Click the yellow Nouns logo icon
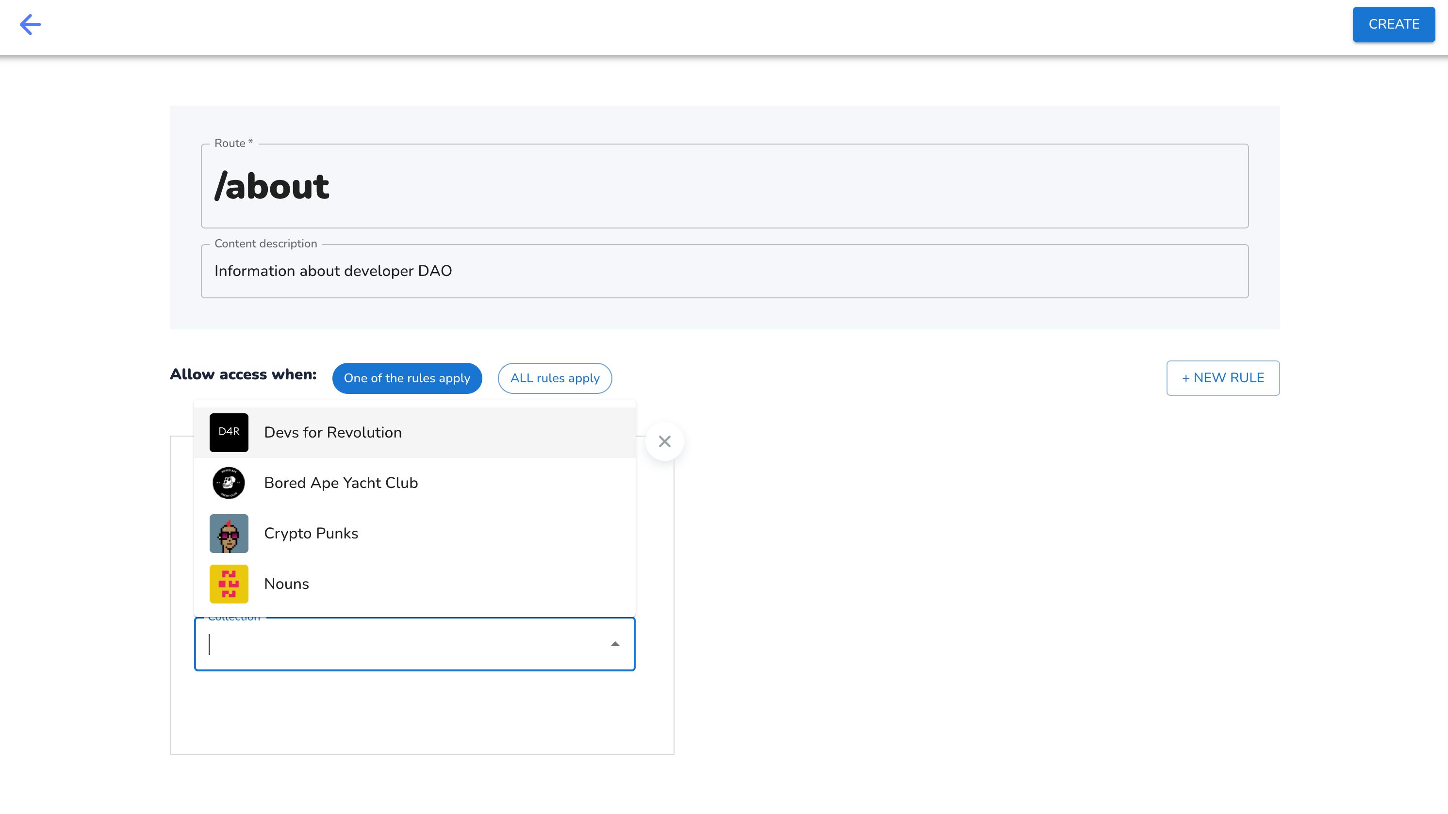The height and width of the screenshot is (814, 1448). (229, 584)
